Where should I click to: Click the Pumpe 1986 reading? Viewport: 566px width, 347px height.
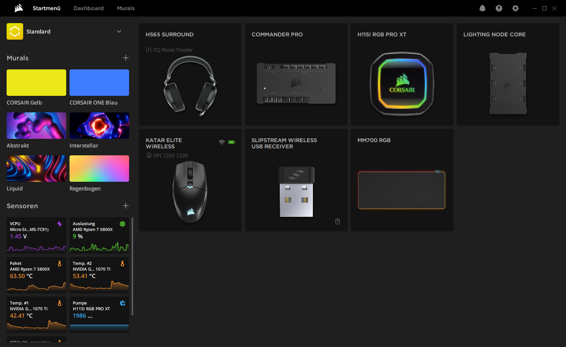click(83, 316)
